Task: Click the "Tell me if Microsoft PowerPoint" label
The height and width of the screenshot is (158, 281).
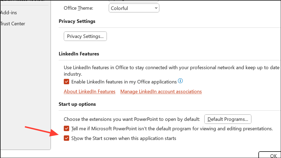Action: coord(172,128)
